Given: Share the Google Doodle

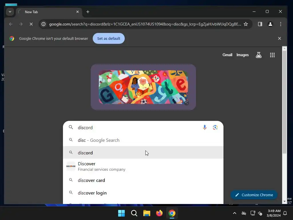Looking at the screenshot, I should 186,103.
